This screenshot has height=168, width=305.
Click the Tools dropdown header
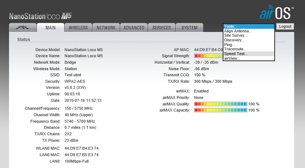(x=249, y=26)
